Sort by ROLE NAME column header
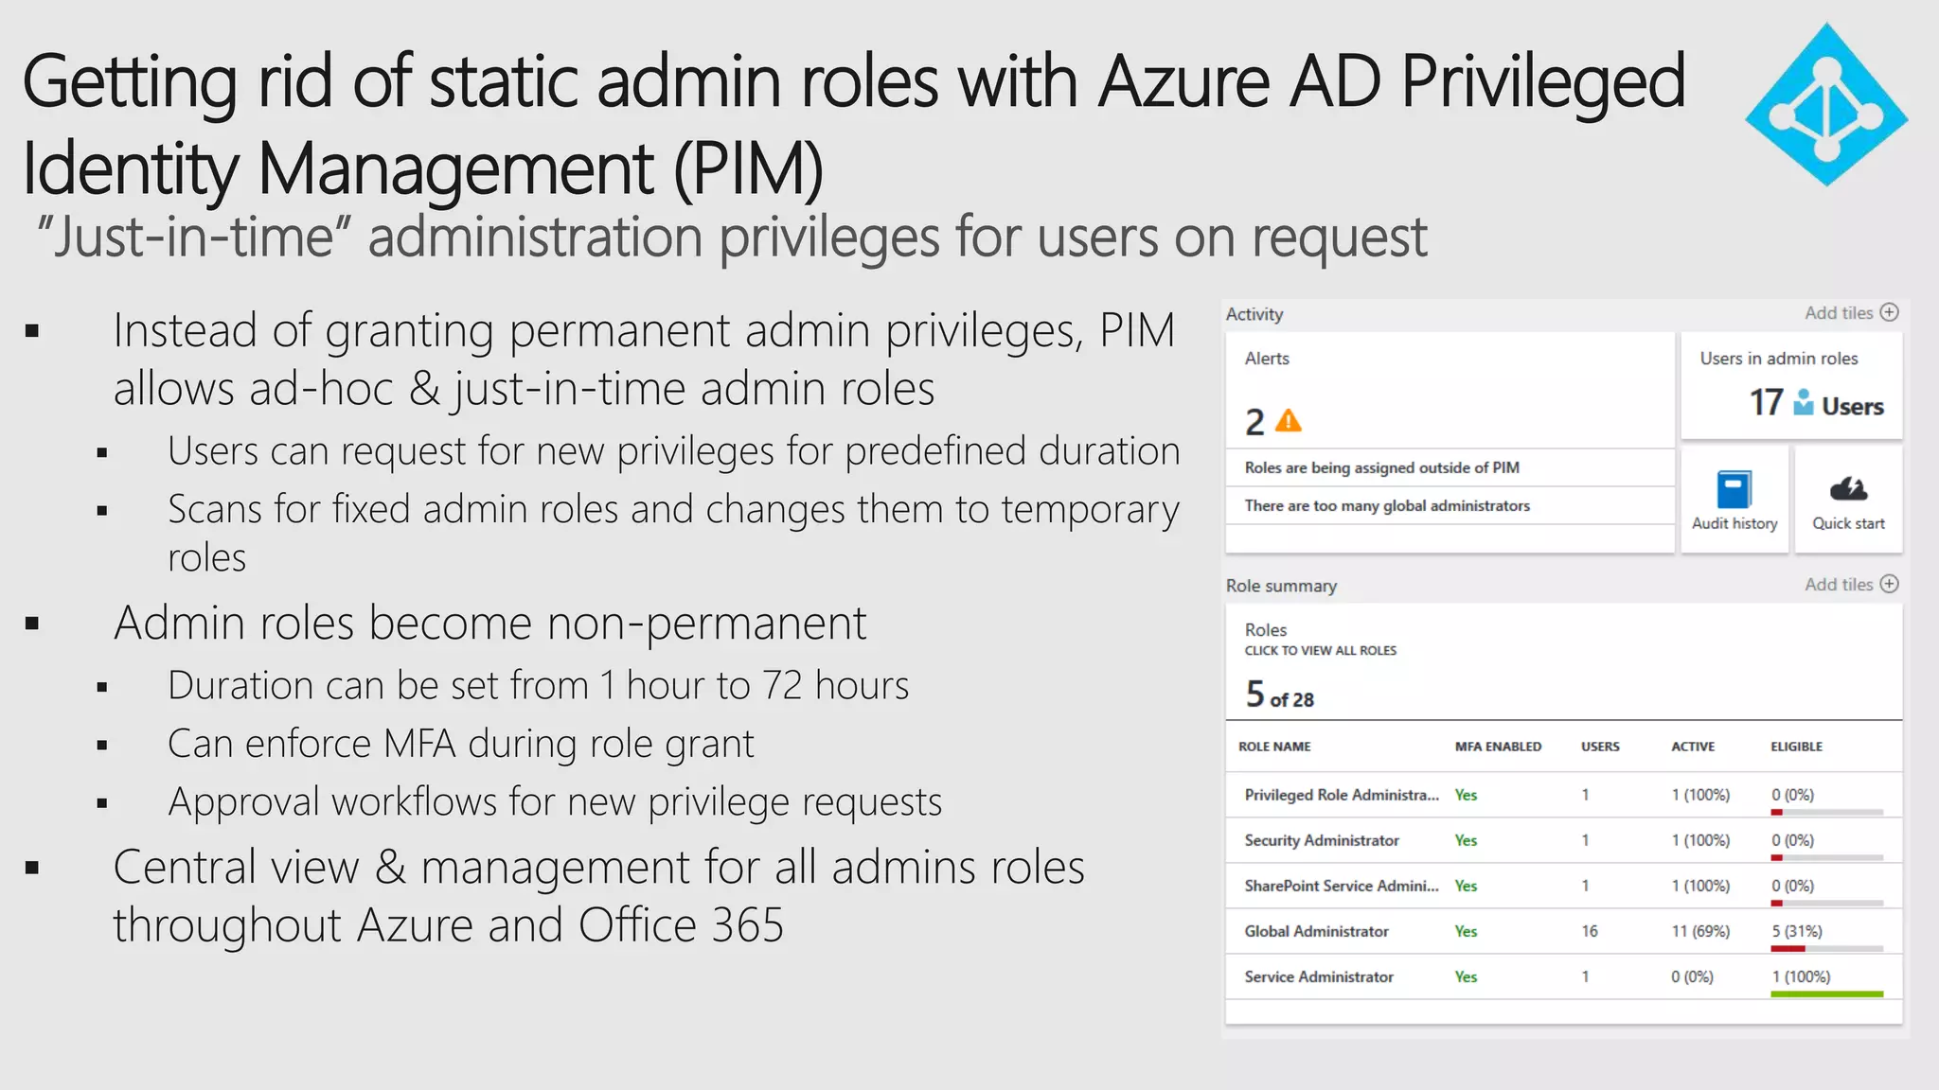Image resolution: width=1939 pixels, height=1090 pixels. click(x=1274, y=747)
